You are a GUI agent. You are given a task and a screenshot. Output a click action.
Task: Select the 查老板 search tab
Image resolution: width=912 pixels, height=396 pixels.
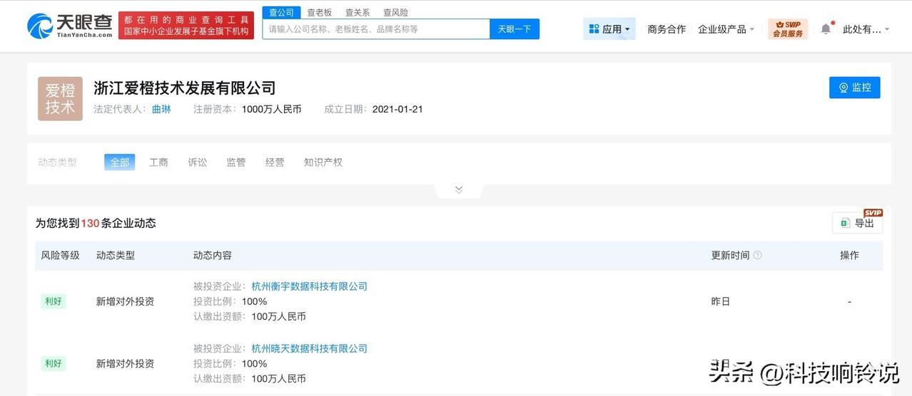pos(320,13)
